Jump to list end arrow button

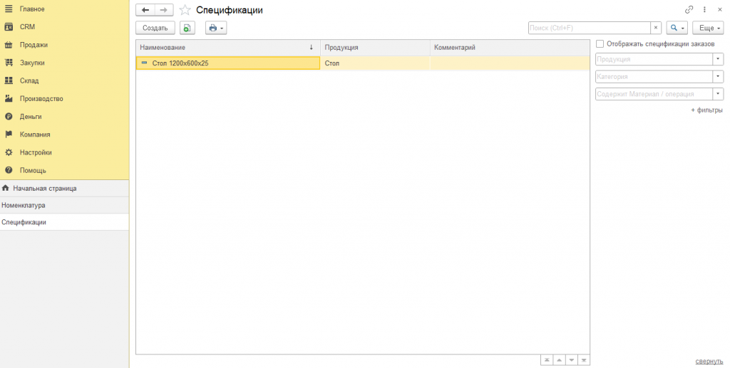[x=583, y=360]
